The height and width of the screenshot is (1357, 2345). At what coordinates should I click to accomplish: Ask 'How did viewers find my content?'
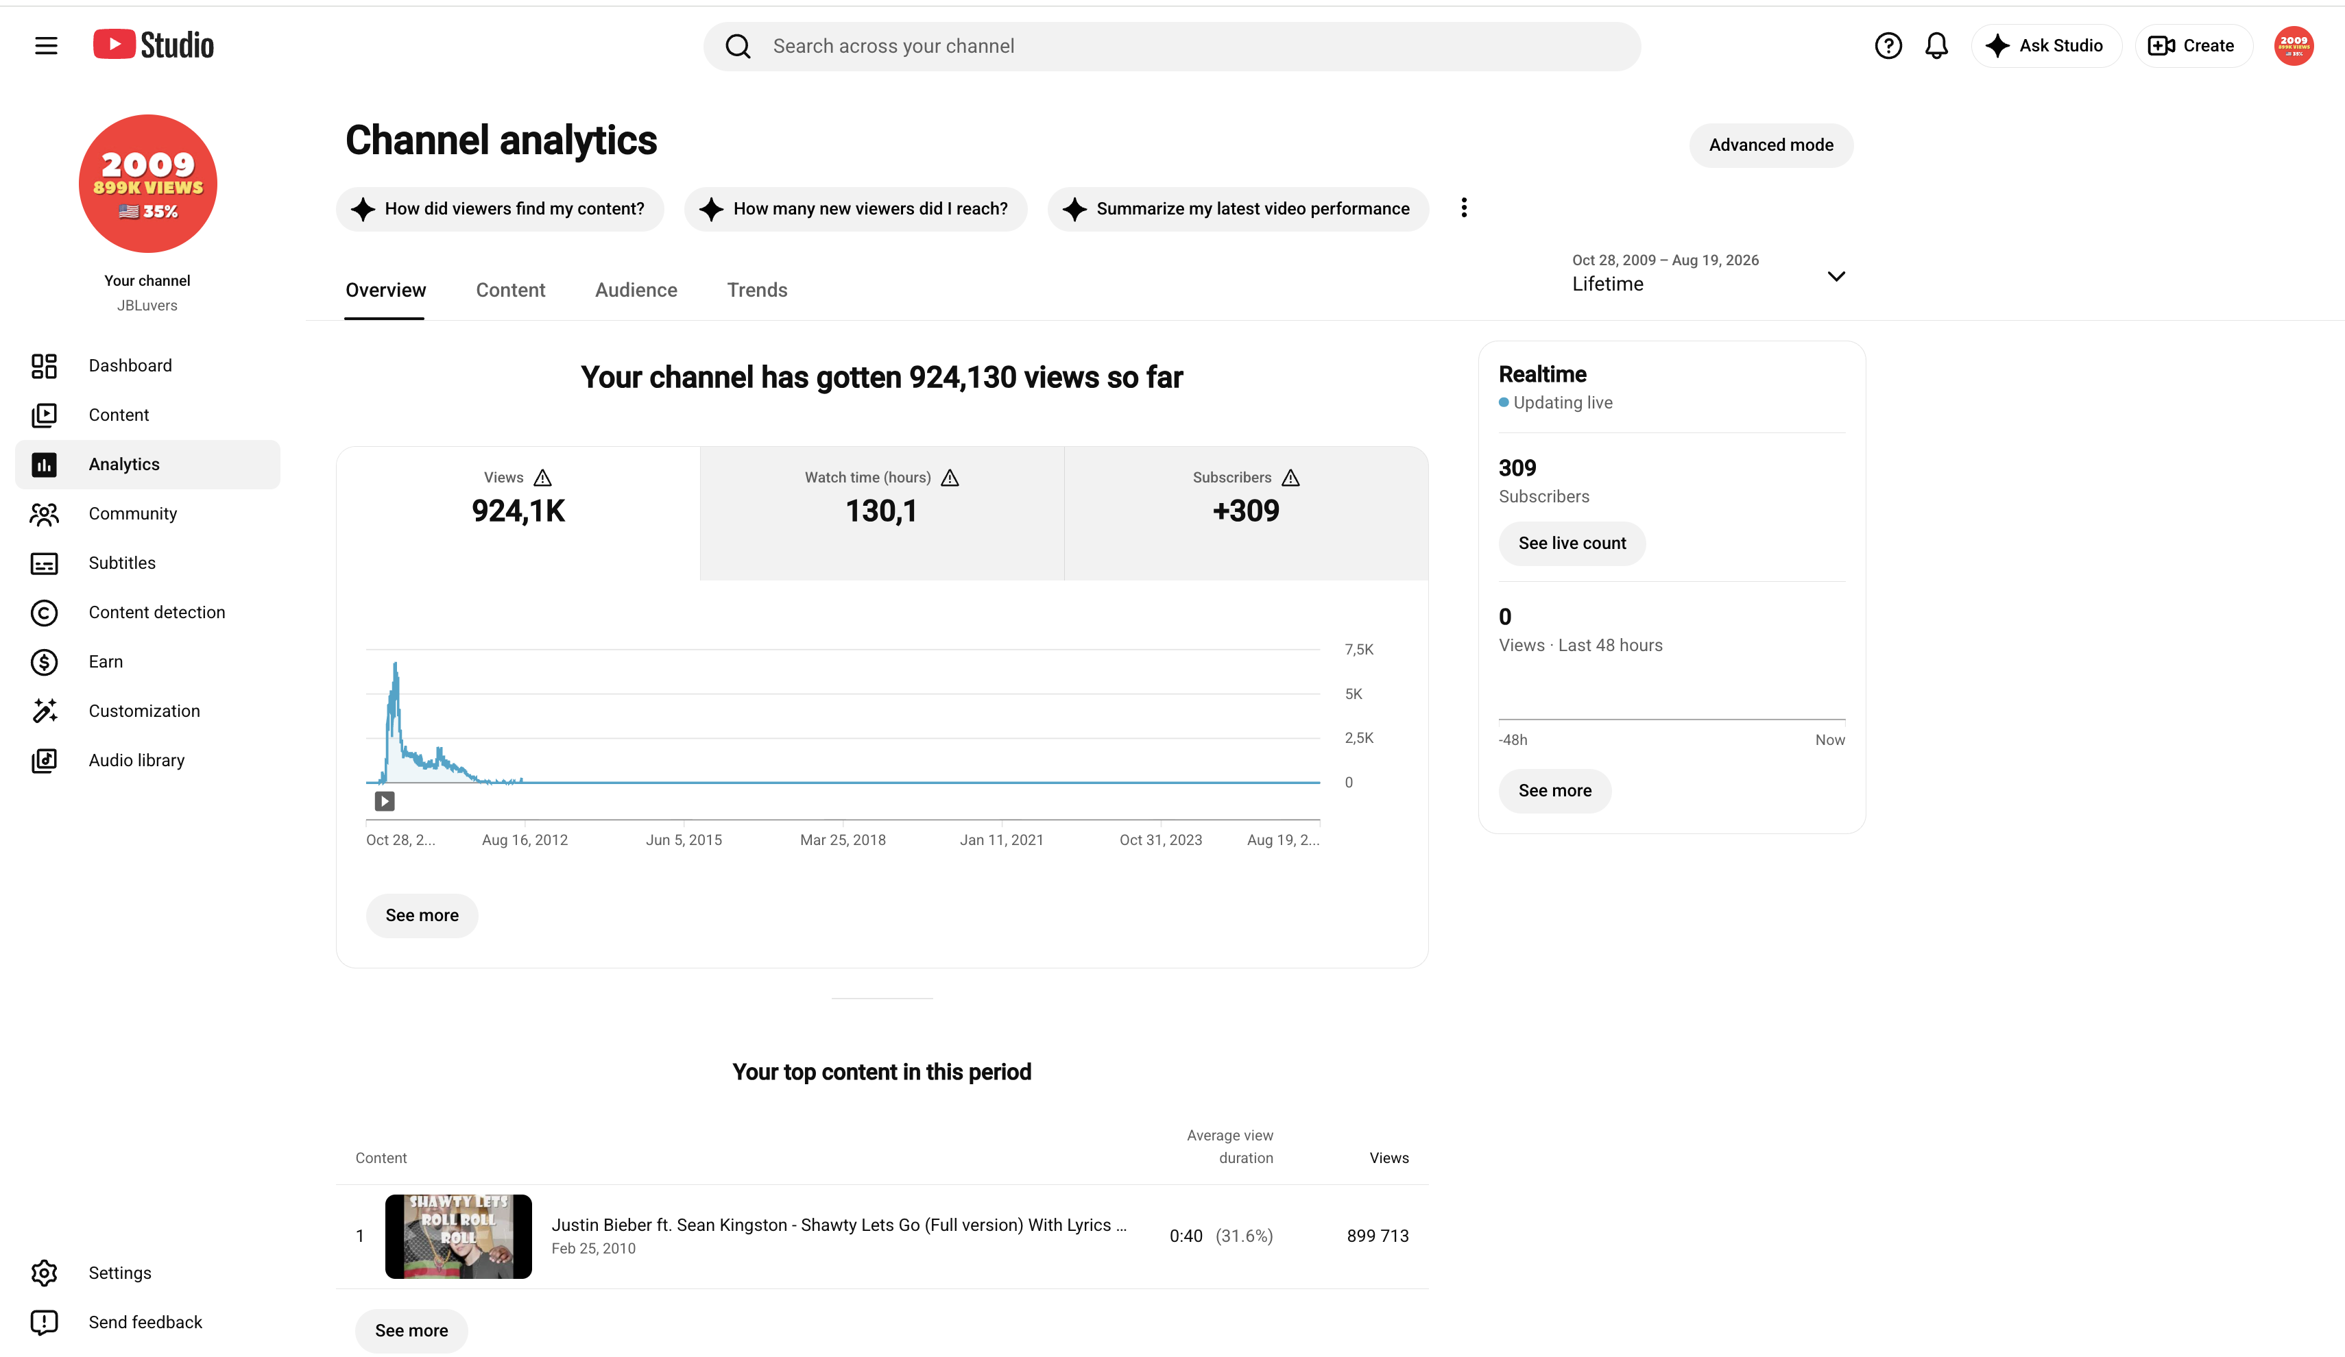tap(500, 208)
